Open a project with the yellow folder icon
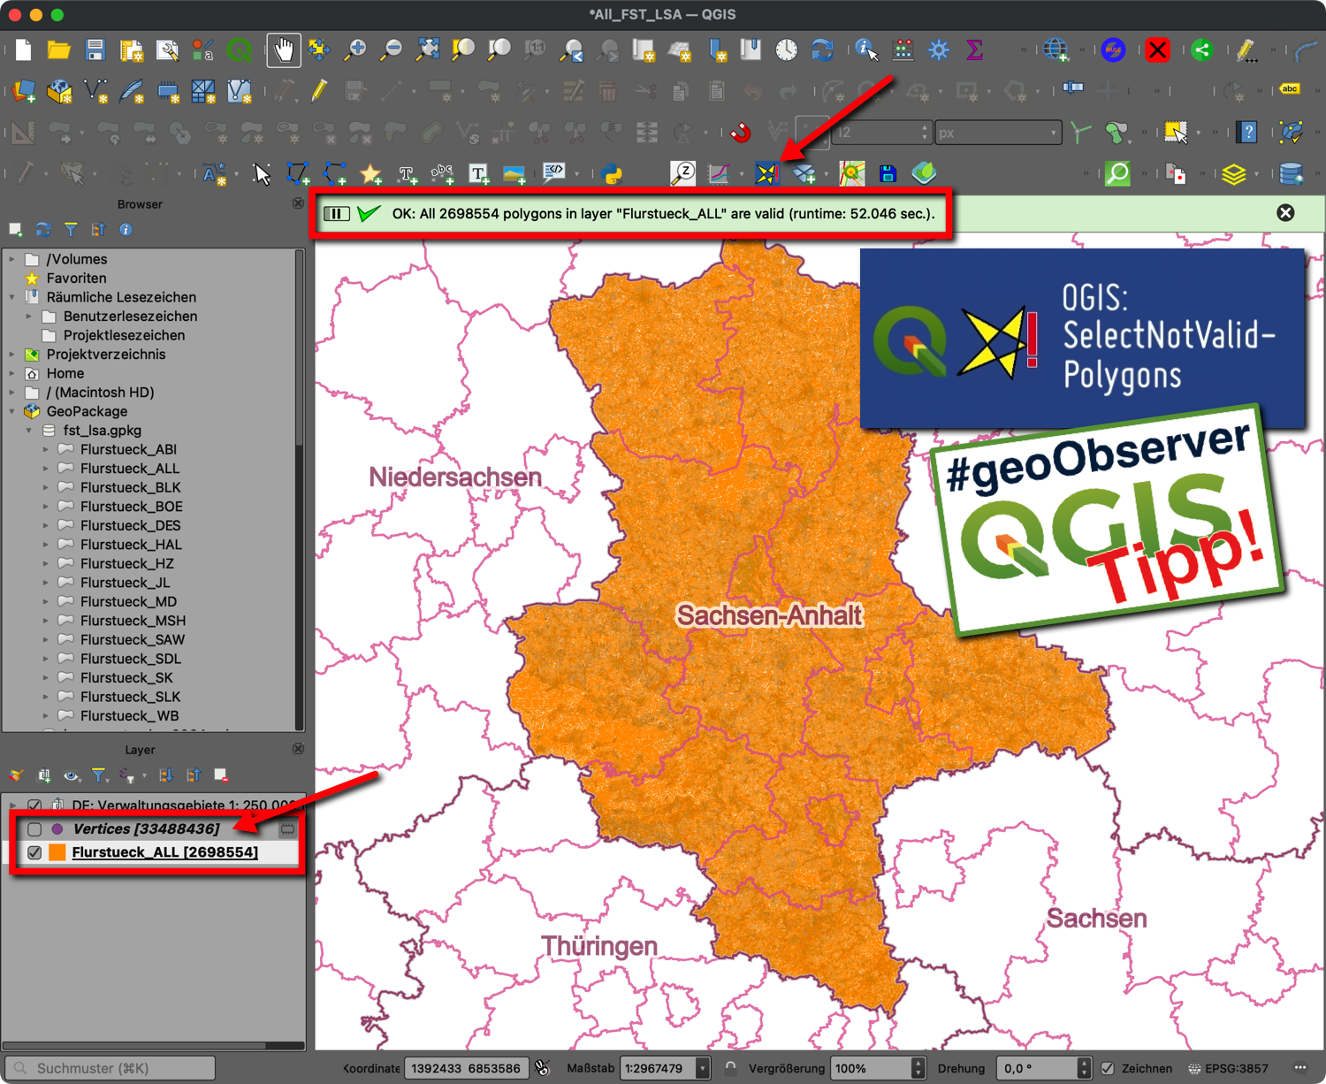 (x=59, y=50)
